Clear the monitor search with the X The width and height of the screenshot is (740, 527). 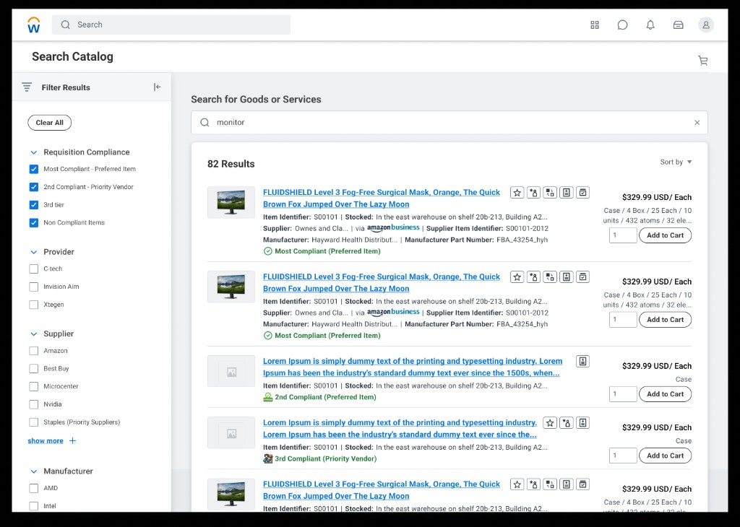pyautogui.click(x=697, y=123)
